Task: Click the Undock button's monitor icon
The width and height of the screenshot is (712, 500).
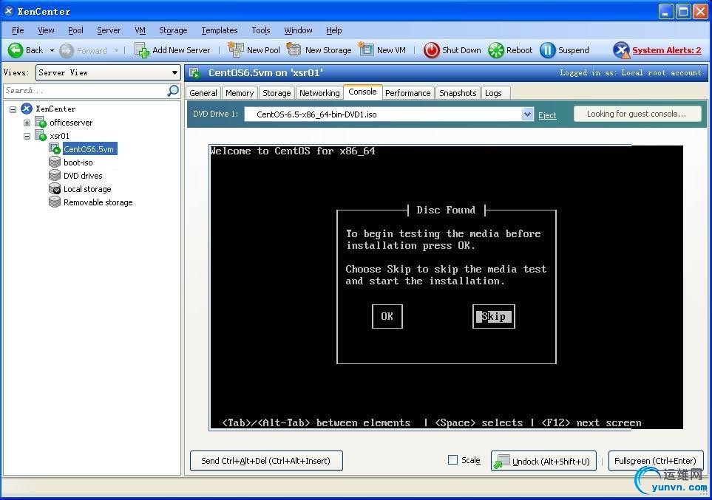Action: (502, 462)
